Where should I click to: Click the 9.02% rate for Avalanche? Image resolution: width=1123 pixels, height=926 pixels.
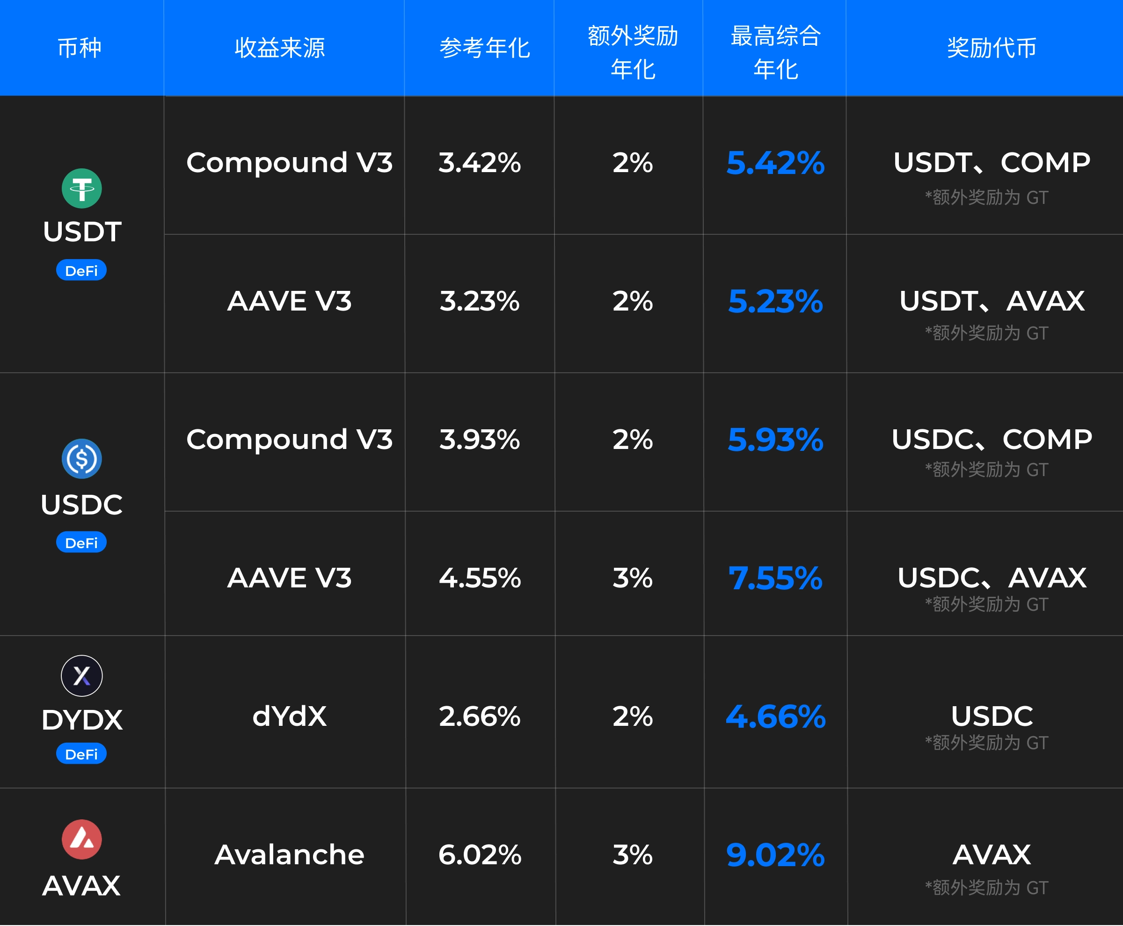[x=775, y=854]
